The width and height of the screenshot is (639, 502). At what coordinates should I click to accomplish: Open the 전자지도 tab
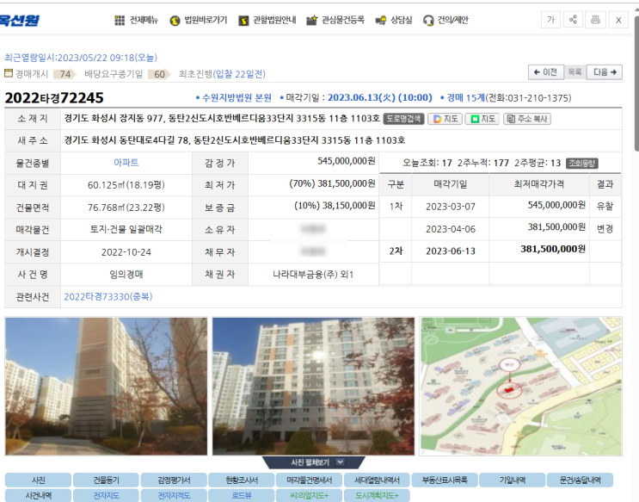pyautogui.click(x=106, y=495)
